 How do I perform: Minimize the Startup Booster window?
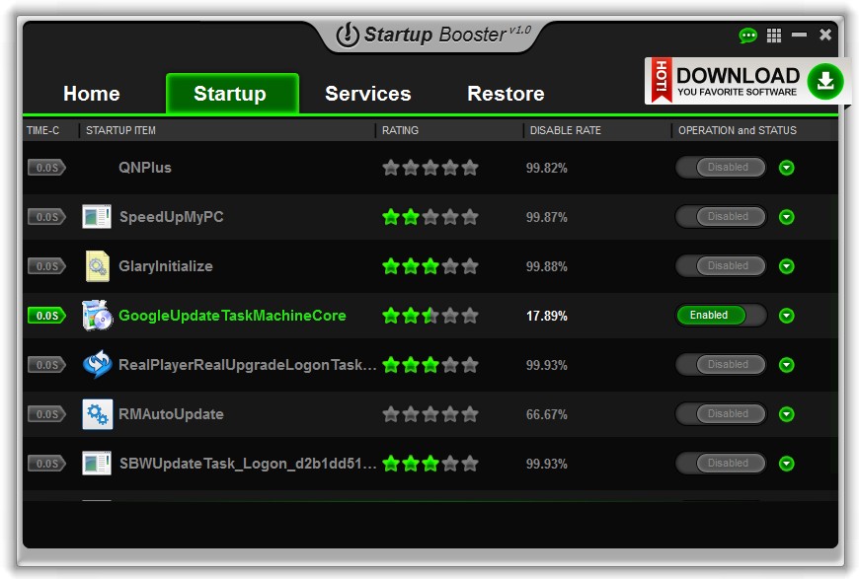click(x=799, y=35)
